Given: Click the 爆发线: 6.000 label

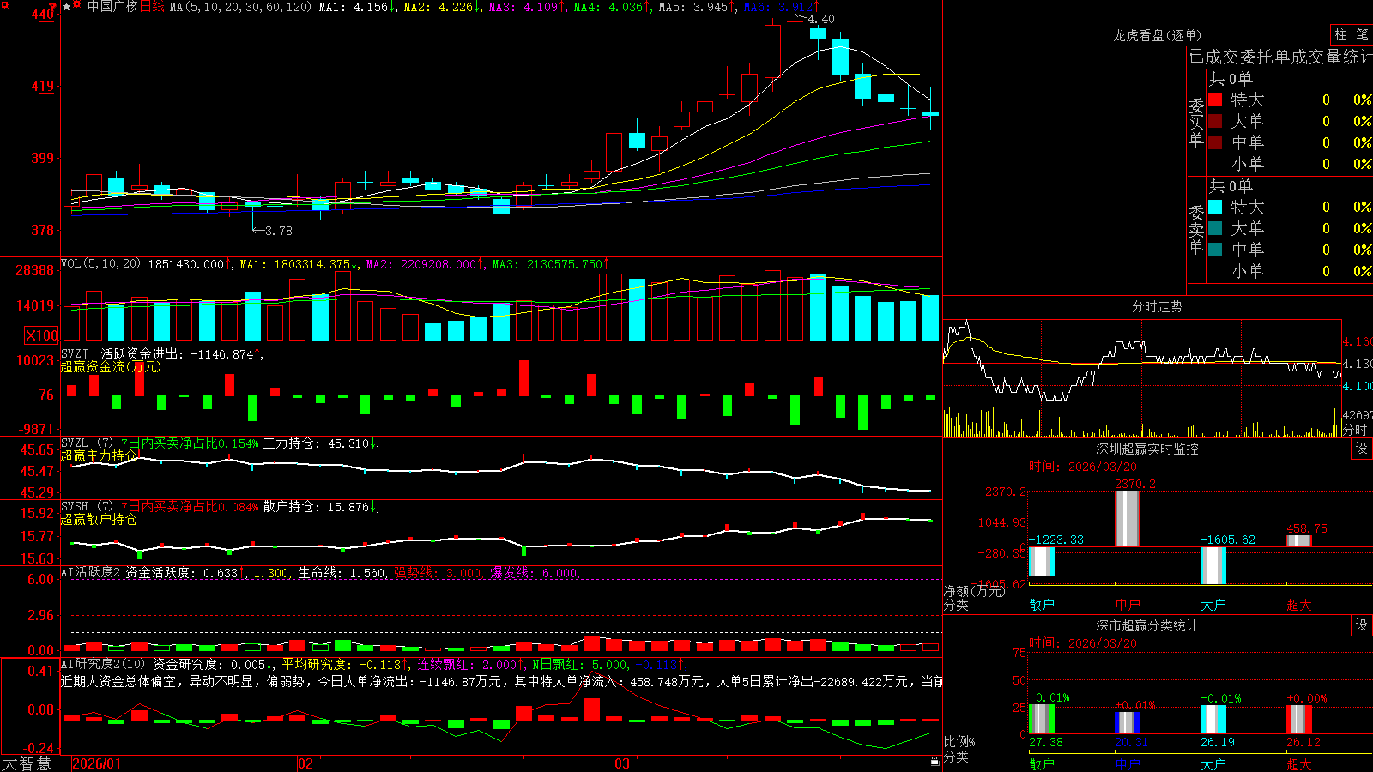Looking at the screenshot, I should (x=535, y=572).
